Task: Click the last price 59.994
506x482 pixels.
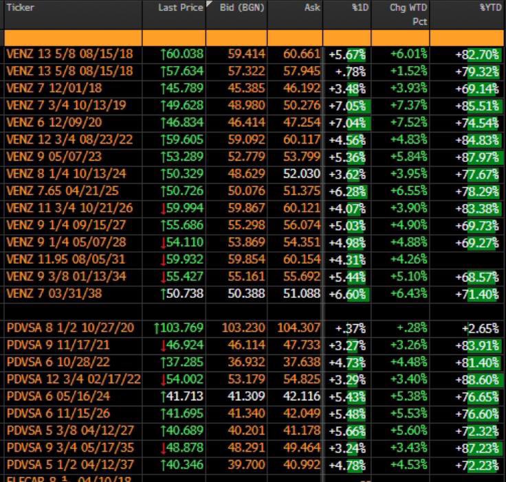Action: 182,208
